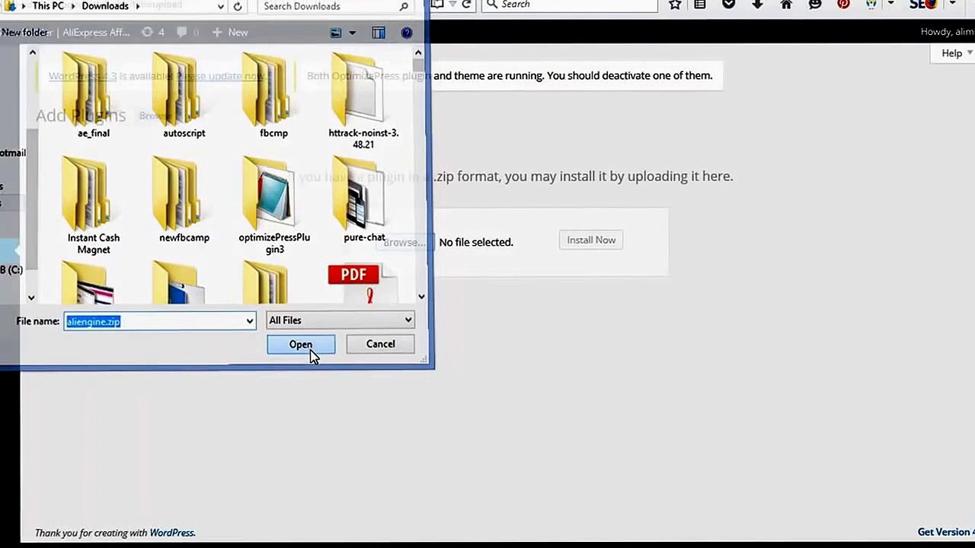Expand the address bar history dropdown
Viewport: 975px width, 548px height.
pyautogui.click(x=221, y=6)
